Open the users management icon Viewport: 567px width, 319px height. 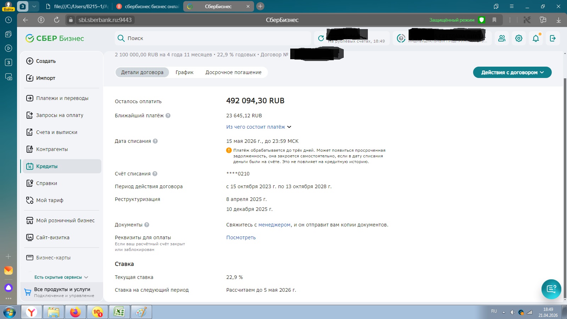pos(502,38)
